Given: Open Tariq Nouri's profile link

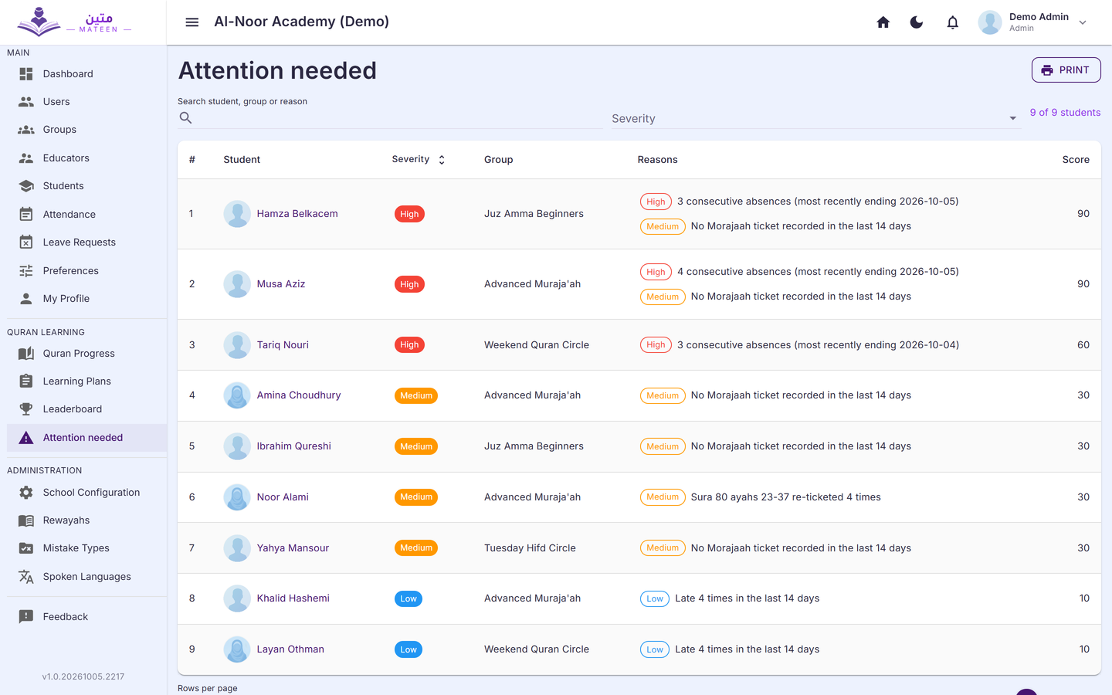Looking at the screenshot, I should click(283, 345).
